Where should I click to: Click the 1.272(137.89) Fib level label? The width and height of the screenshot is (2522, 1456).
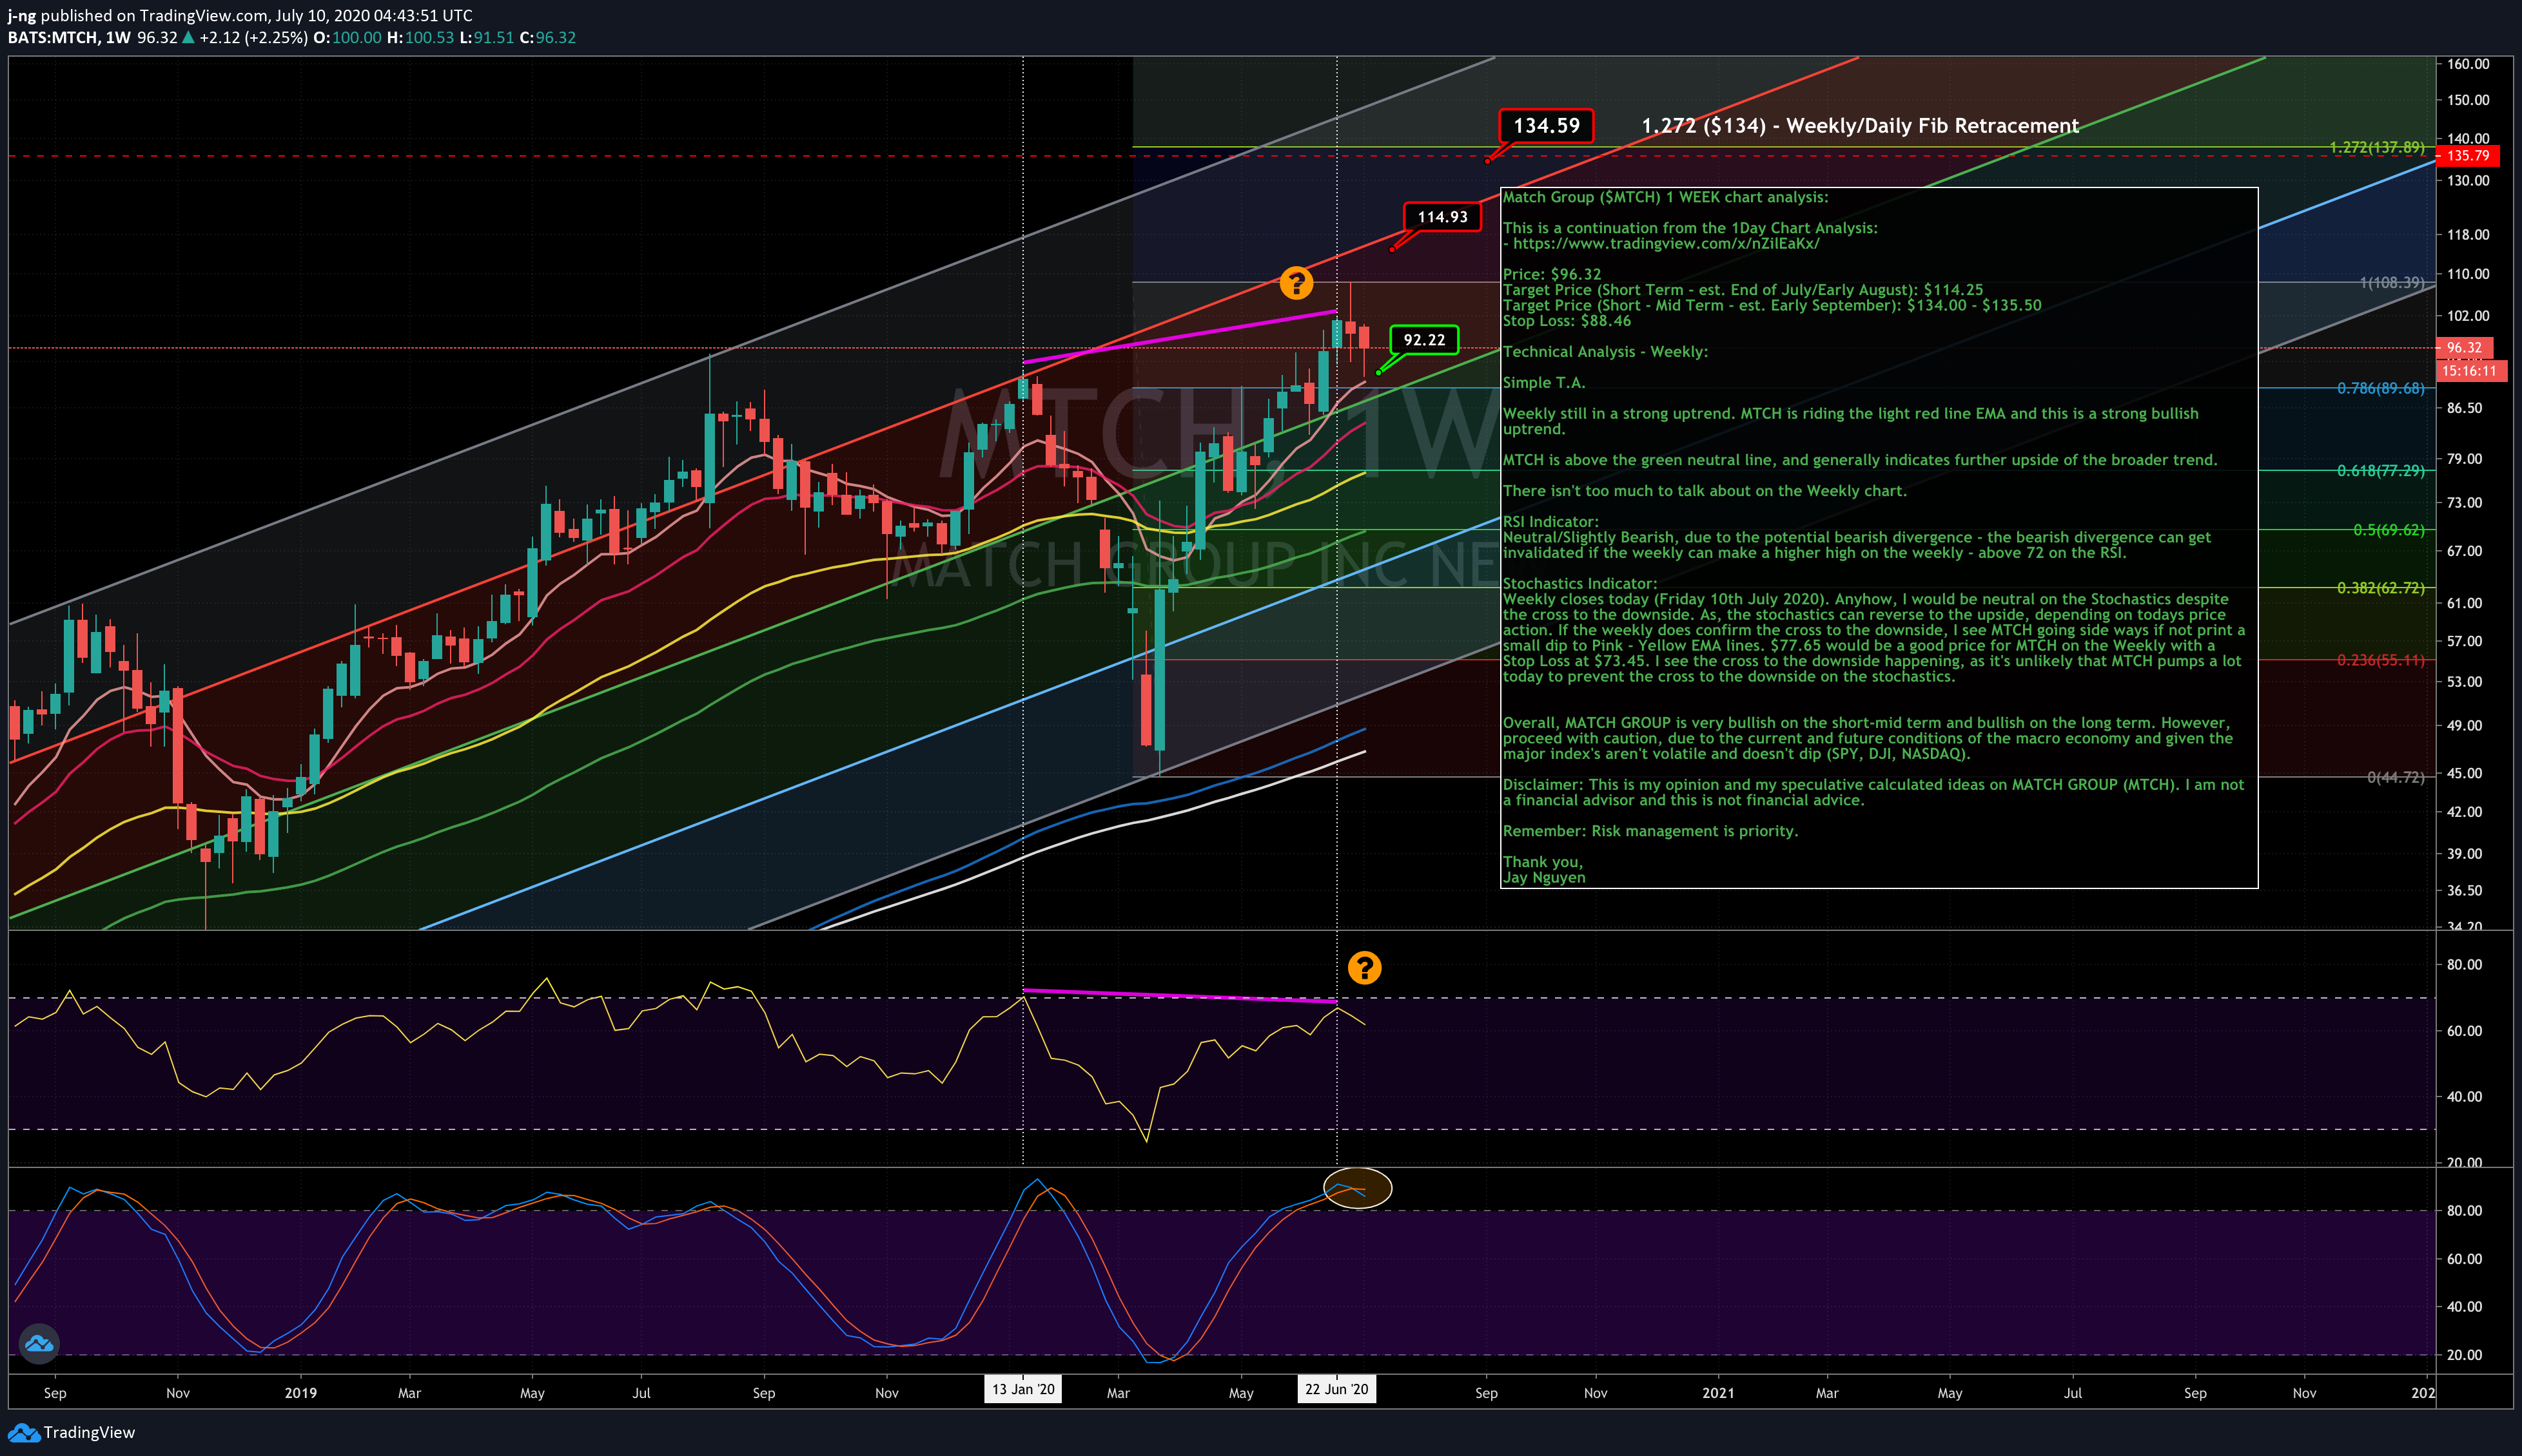[2377, 147]
